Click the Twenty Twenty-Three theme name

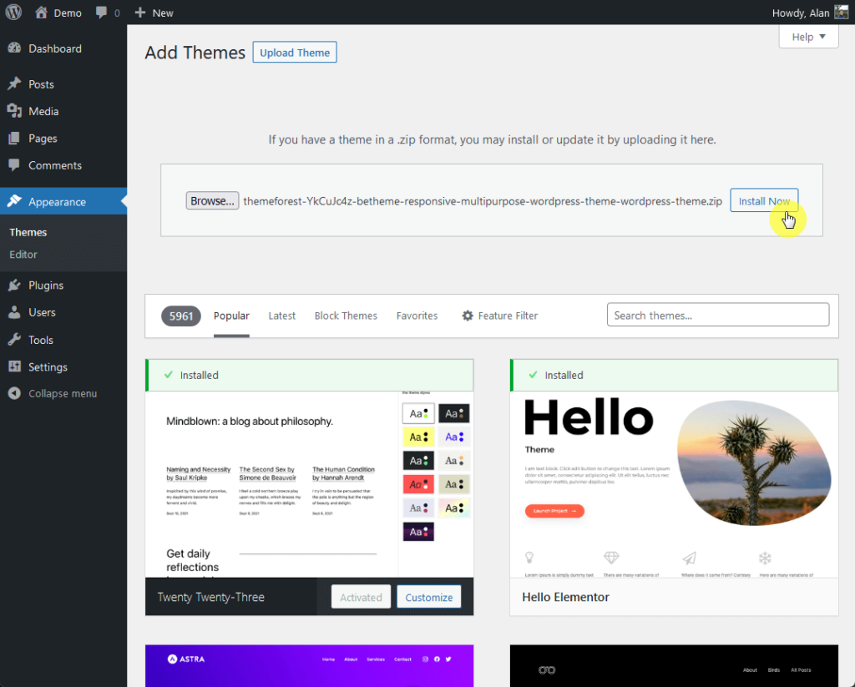[211, 597]
